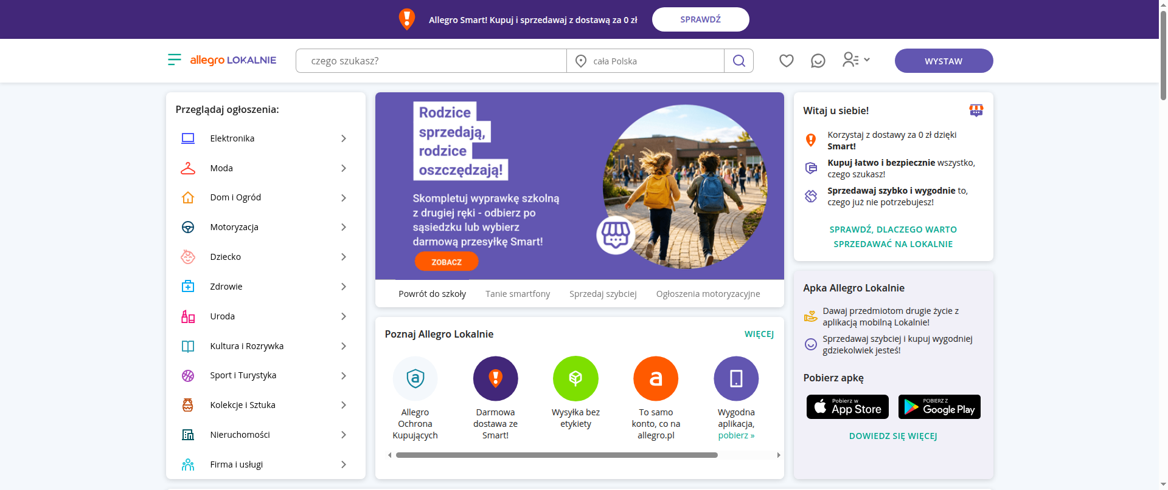Open messages chat bubble icon
Image resolution: width=1168 pixels, height=490 pixels.
point(818,61)
